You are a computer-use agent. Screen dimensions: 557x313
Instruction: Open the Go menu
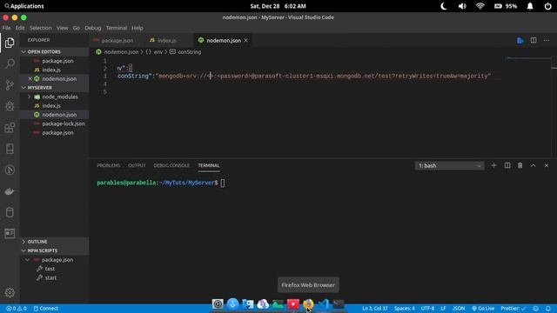(77, 28)
